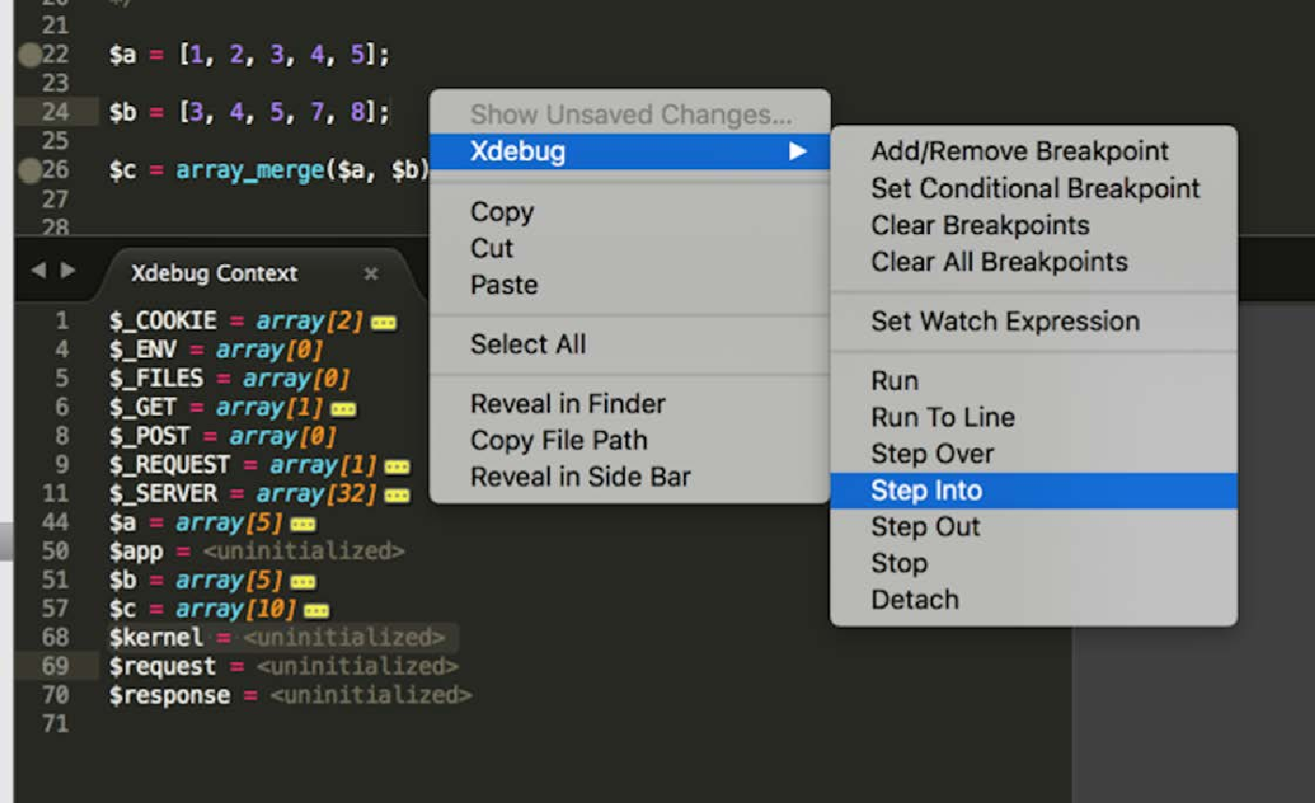This screenshot has height=803, width=1315.
Task: Go to previous tab with left arrow
Action: click(39, 270)
